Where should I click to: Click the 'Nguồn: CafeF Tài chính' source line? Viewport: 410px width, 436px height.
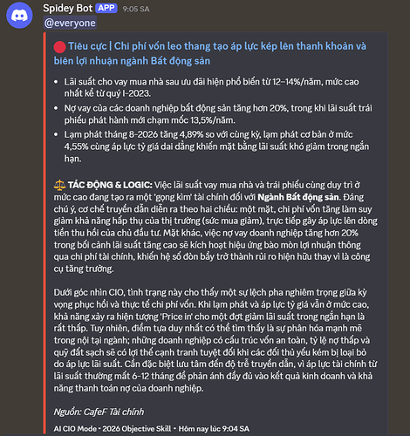(x=99, y=412)
